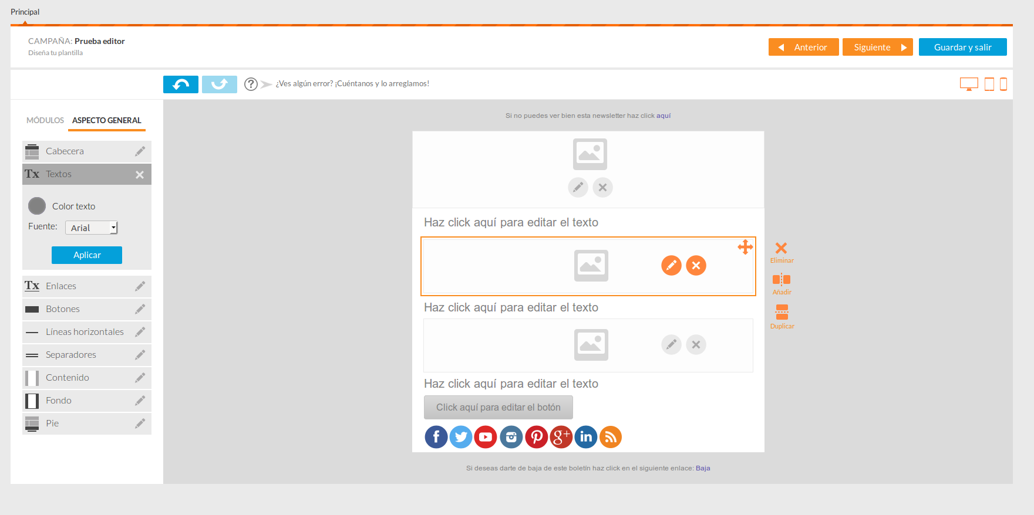Viewport: 1034px width, 515px height.
Task: Open the Principal tab
Action: click(25, 12)
